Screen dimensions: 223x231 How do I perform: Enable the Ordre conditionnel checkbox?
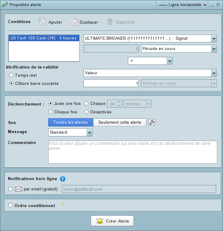coord(11,205)
